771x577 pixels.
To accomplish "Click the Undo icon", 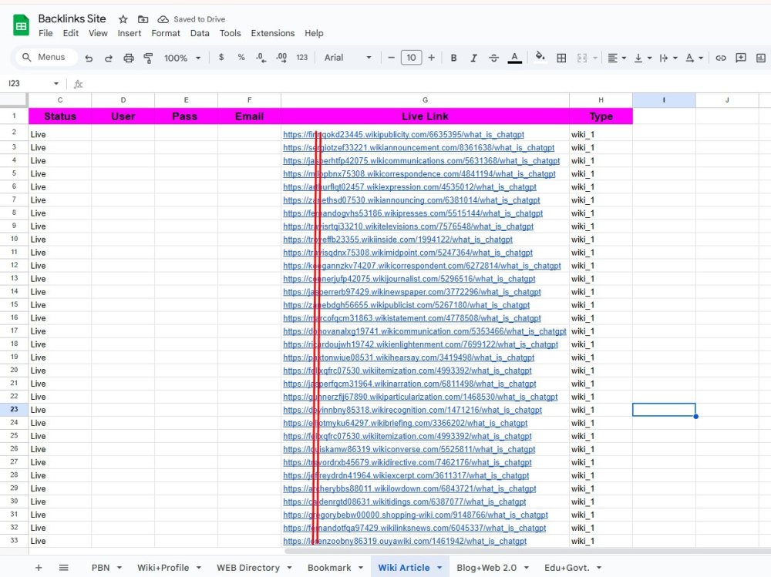I will click(89, 58).
